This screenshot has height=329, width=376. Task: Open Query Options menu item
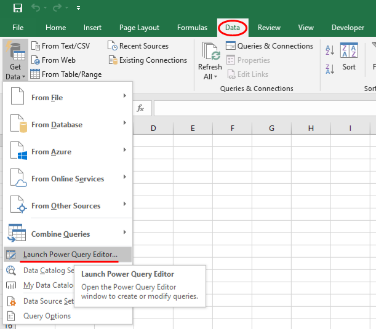68,316
